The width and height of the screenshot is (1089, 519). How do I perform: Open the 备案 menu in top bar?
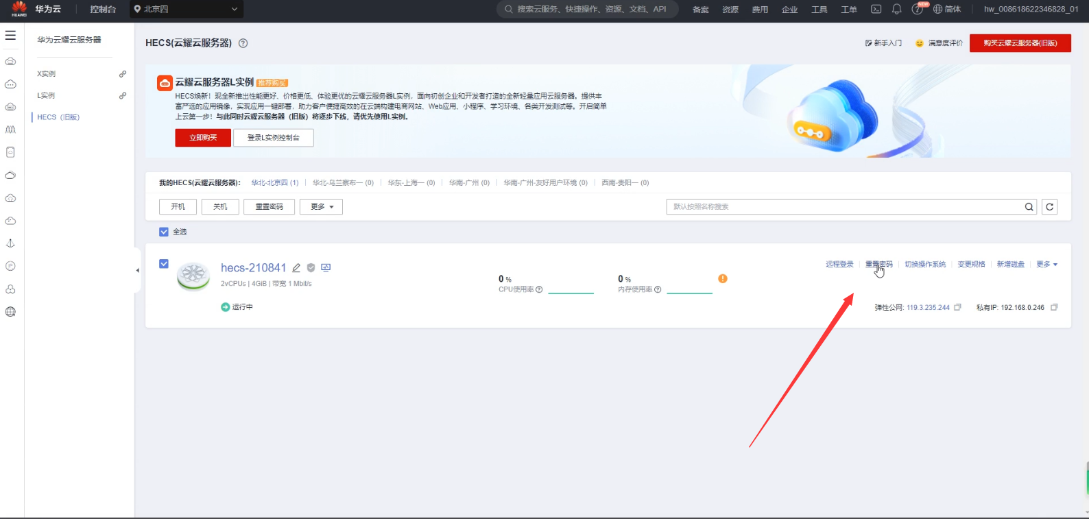(701, 10)
